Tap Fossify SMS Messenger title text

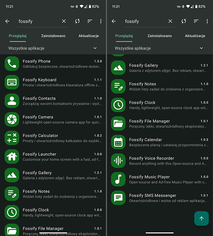pos(153,195)
